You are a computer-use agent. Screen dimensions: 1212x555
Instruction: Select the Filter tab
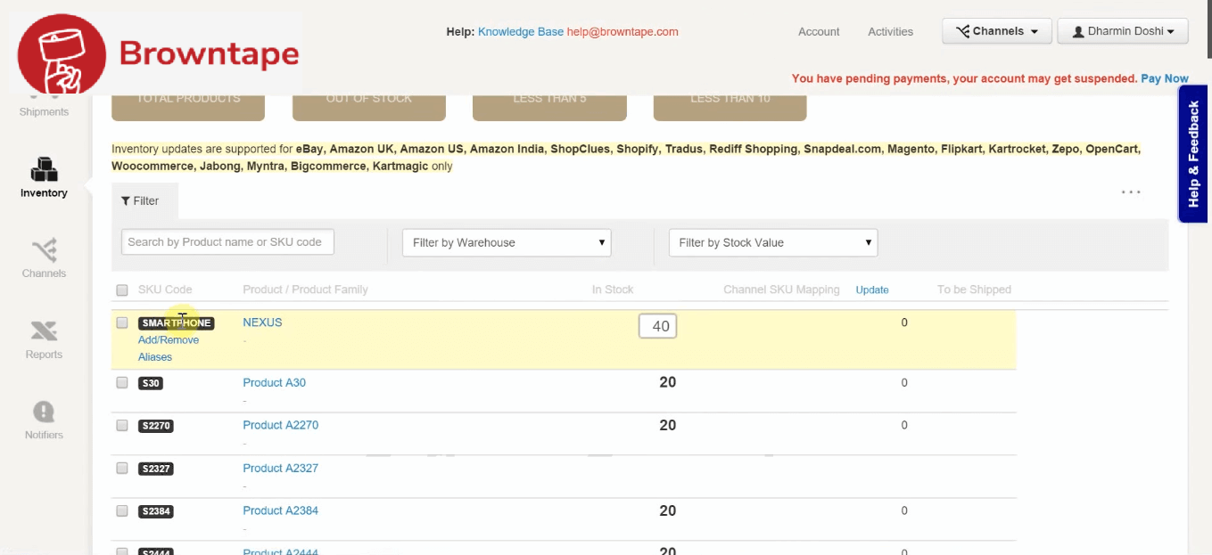point(144,200)
